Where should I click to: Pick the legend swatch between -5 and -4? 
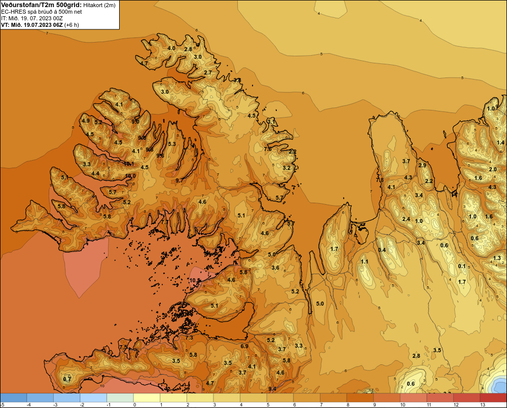click(x=14, y=398)
